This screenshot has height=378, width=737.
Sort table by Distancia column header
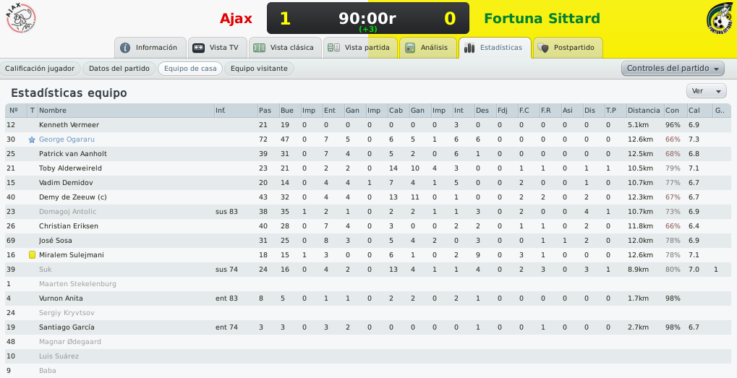click(644, 111)
